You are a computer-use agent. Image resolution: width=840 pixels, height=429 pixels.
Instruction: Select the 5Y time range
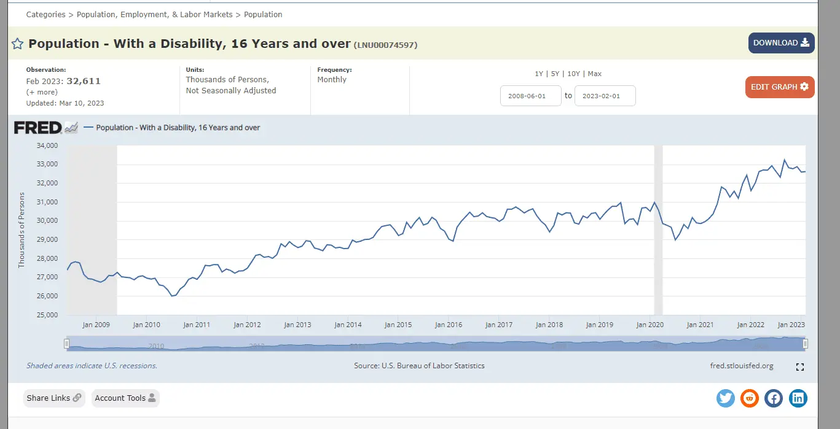pos(555,74)
